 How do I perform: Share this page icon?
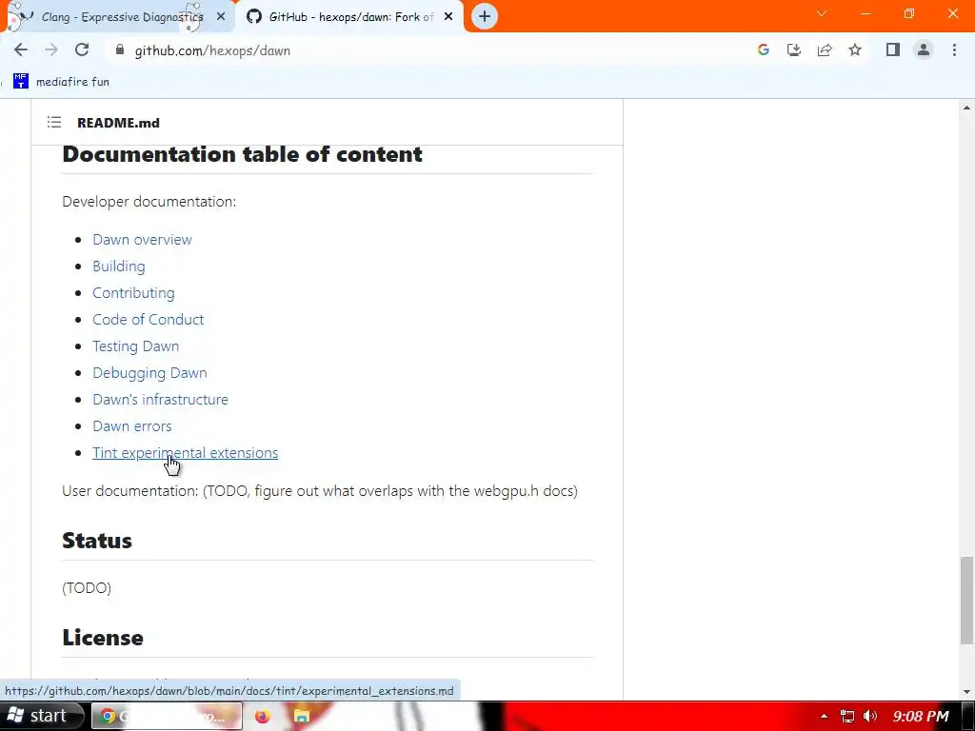(x=825, y=50)
